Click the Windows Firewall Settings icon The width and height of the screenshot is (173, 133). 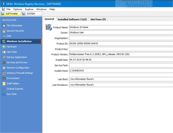click(x=4, y=73)
